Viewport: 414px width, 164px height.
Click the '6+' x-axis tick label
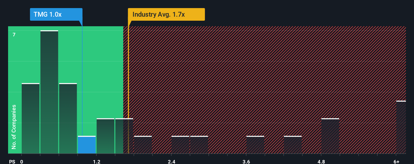pyautogui.click(x=397, y=161)
